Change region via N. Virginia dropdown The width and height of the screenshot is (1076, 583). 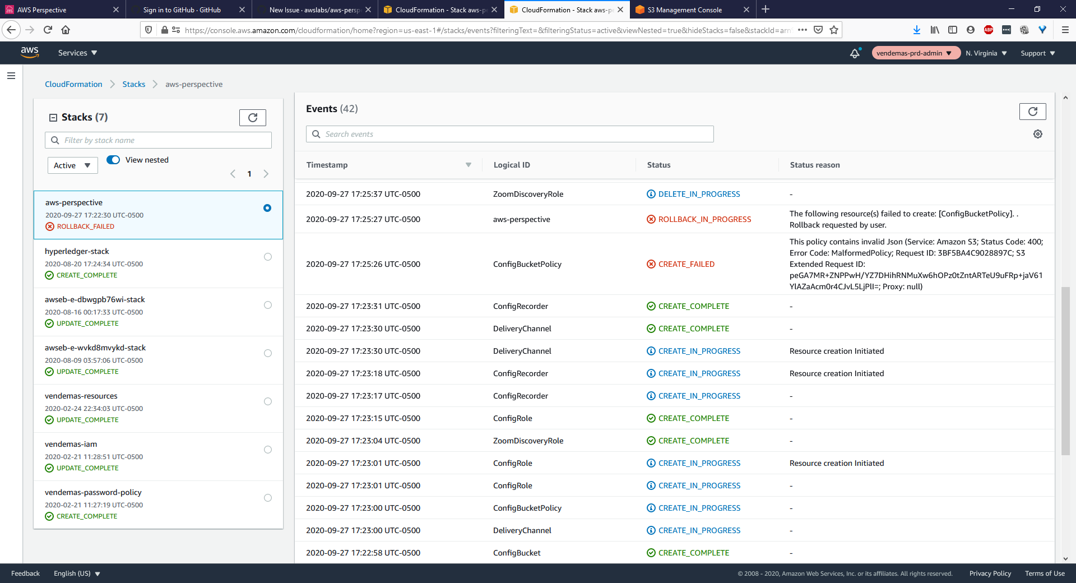point(985,53)
